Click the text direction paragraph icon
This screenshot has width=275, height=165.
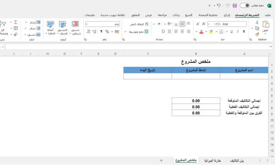(159, 24)
